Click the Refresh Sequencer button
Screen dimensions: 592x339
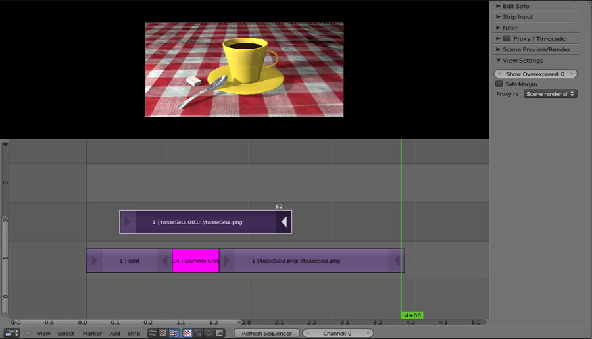point(266,334)
